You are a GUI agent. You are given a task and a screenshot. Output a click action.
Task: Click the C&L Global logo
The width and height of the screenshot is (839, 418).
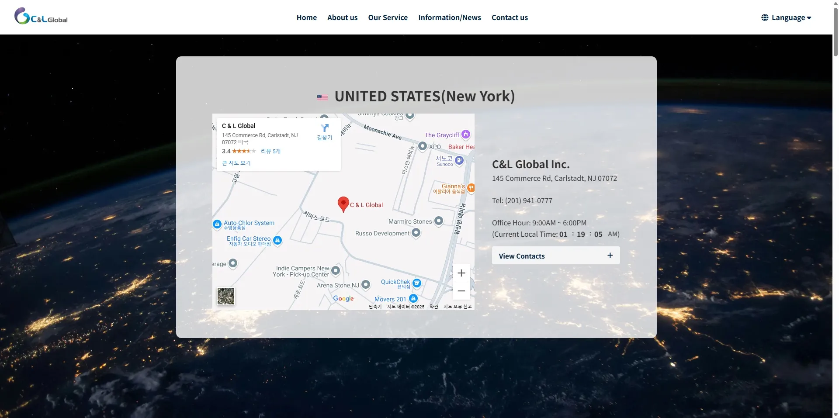point(41,17)
